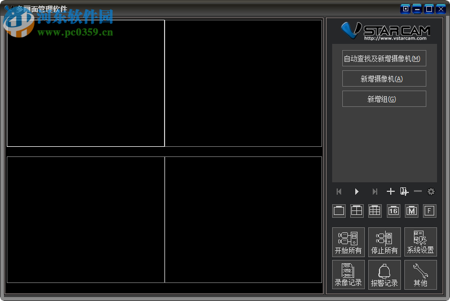This screenshot has height=301, width=450.
Task: Open the vstarcam.com website link
Action: pyautogui.click(x=395, y=38)
